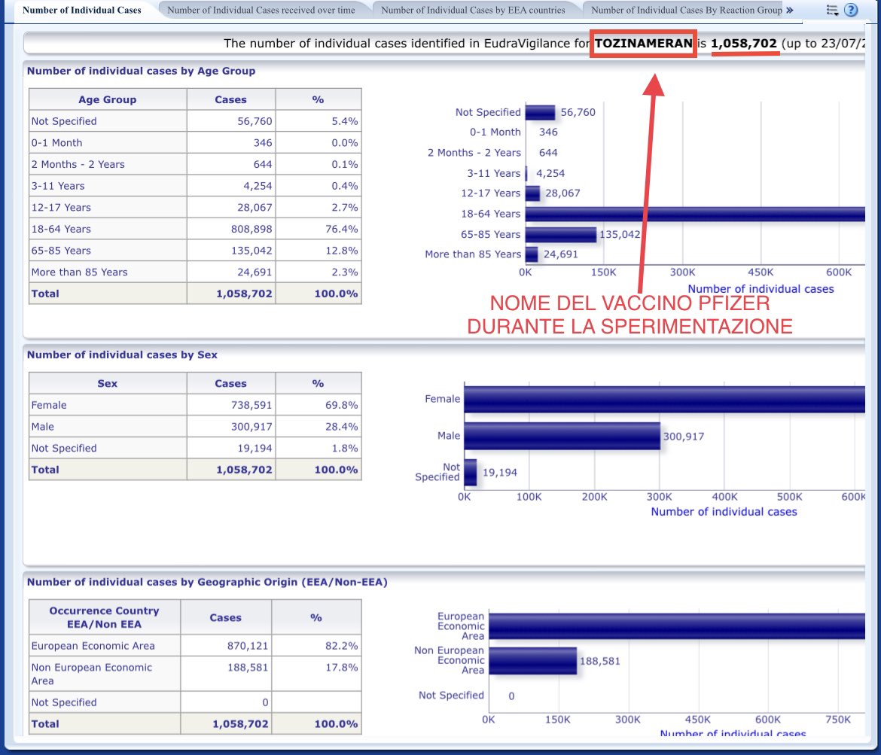Click the 135,042 label in age chart
Screen dimensions: 881x755
pyautogui.click(x=620, y=234)
